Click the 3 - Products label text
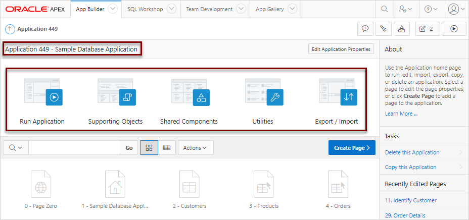Viewport: 469px width, 220px height. (x=263, y=206)
